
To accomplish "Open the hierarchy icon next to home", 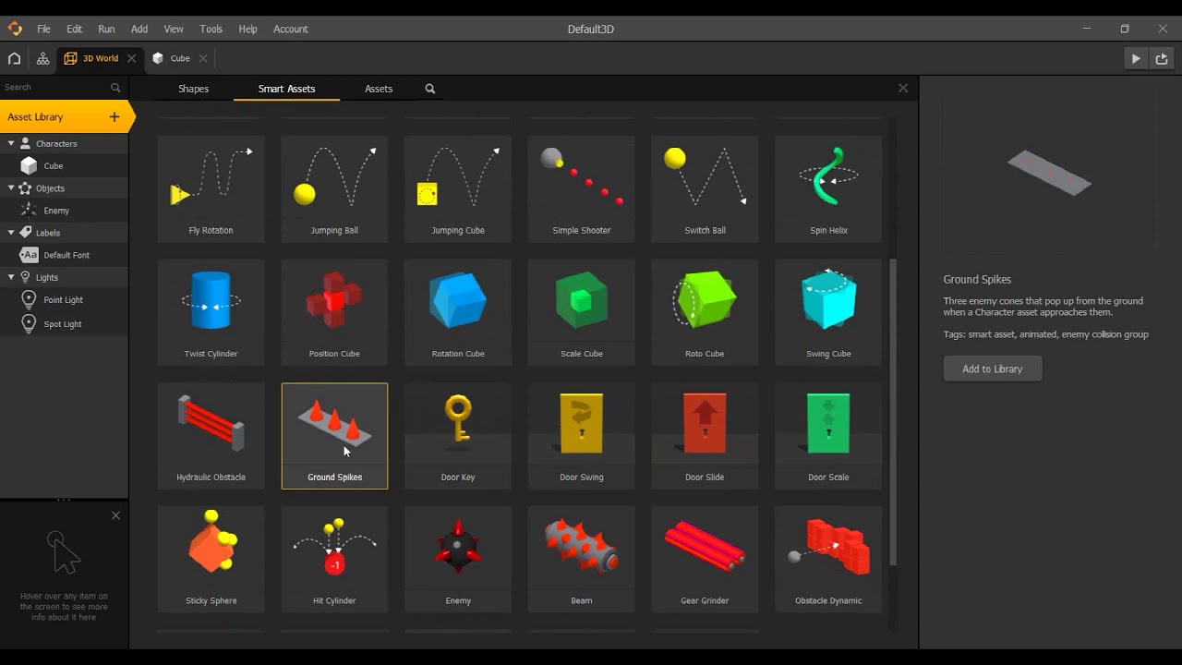I will coord(42,58).
